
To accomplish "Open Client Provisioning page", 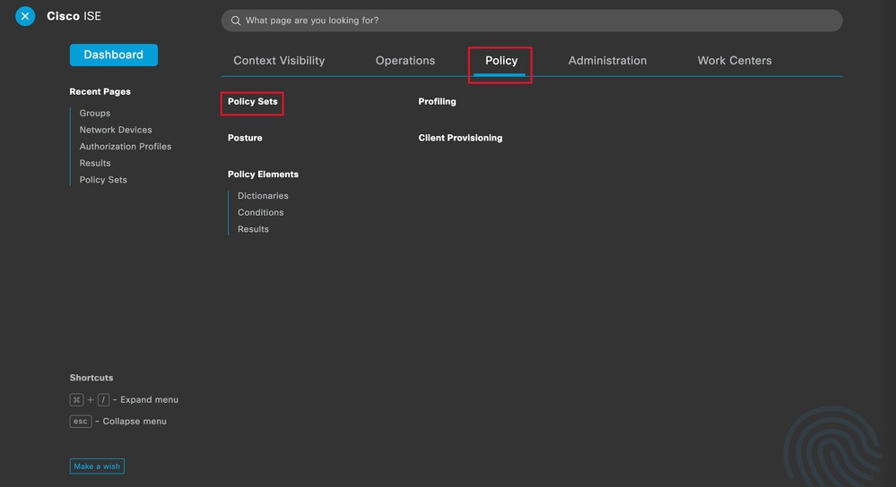I will tap(461, 138).
